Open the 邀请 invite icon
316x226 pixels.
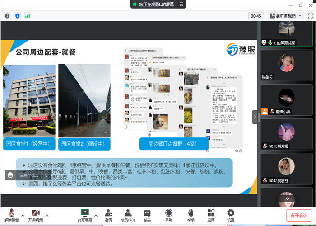[108, 215]
